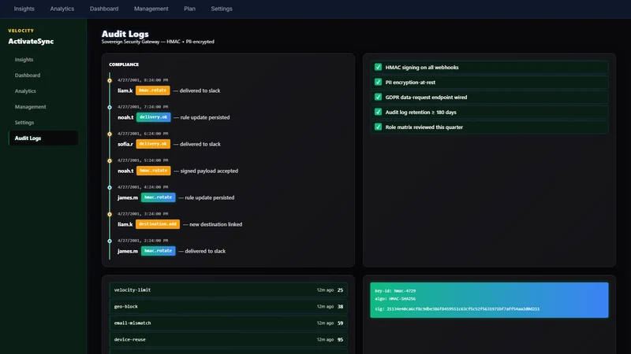Toggle Audit log retention ≥ 180 days
The height and width of the screenshot is (354, 631).
point(378,112)
